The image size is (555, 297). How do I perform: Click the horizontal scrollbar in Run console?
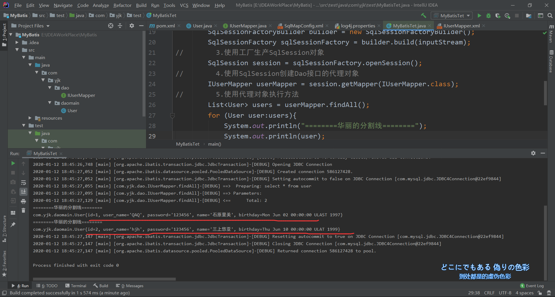[104, 279]
